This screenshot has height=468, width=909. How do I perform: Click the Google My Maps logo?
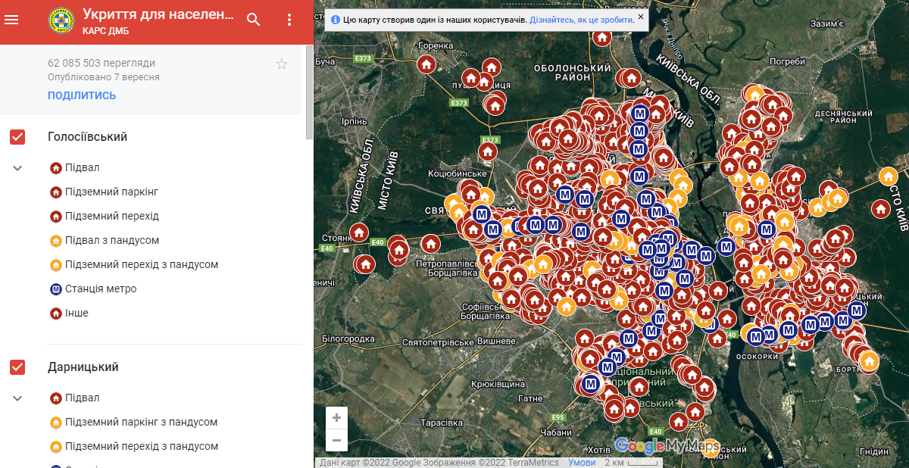tap(667, 445)
